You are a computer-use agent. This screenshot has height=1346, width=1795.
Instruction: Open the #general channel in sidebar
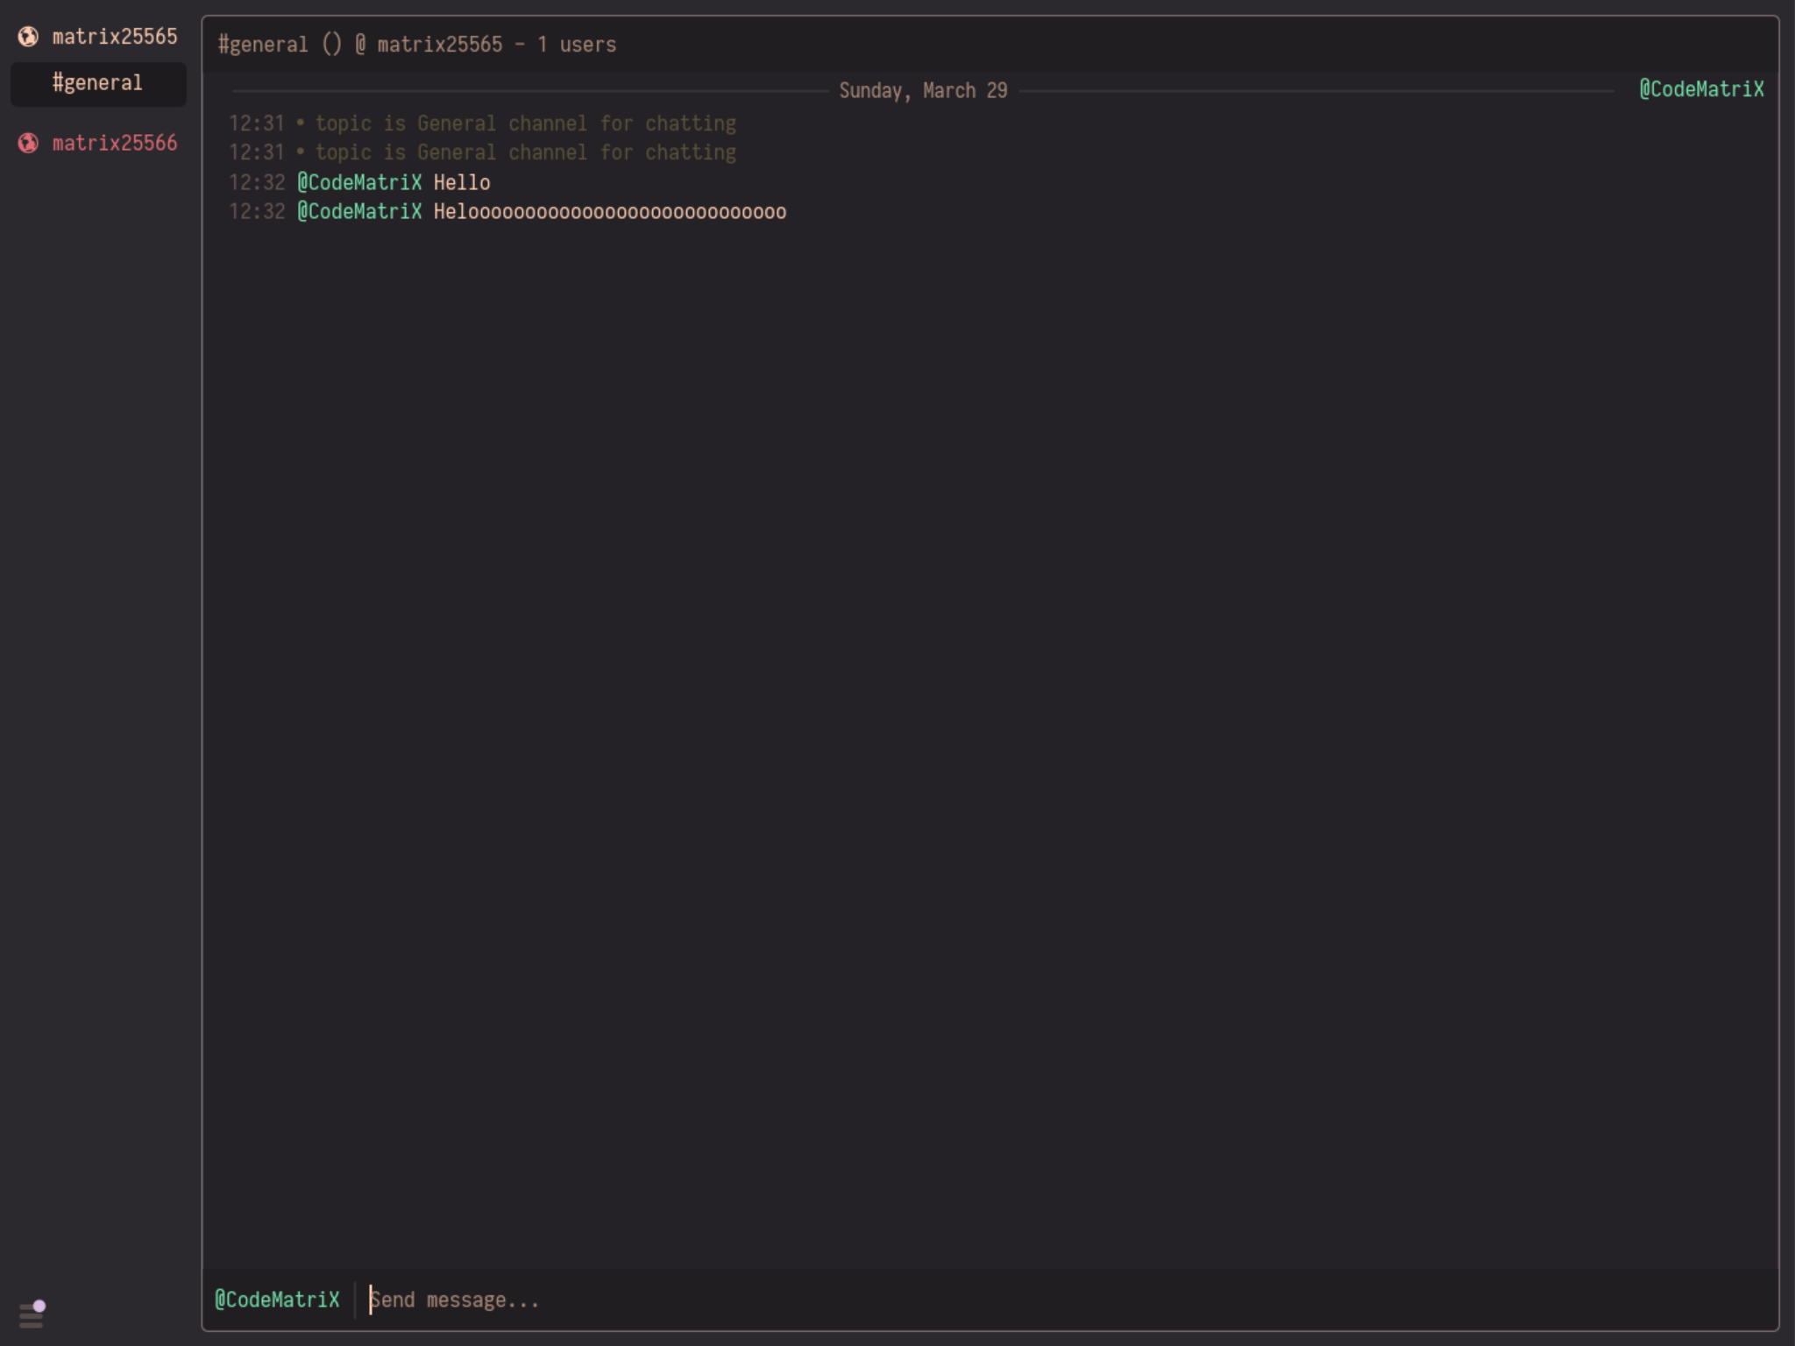click(x=98, y=83)
